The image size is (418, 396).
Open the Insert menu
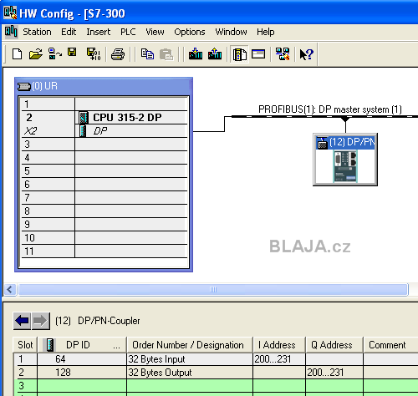99,32
